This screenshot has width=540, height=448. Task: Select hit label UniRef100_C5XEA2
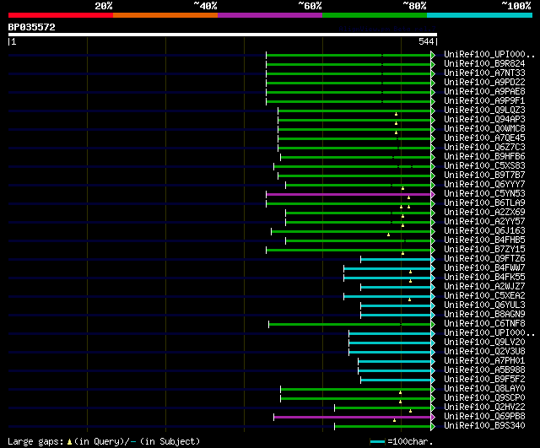click(x=484, y=296)
